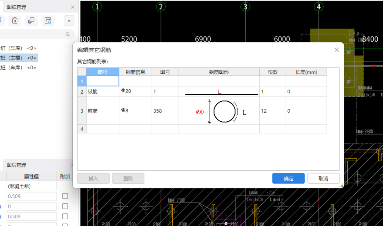The image size is (383, 226).
Task: Click axis bubble 4 in the CAD drawing
Action: point(319,6)
